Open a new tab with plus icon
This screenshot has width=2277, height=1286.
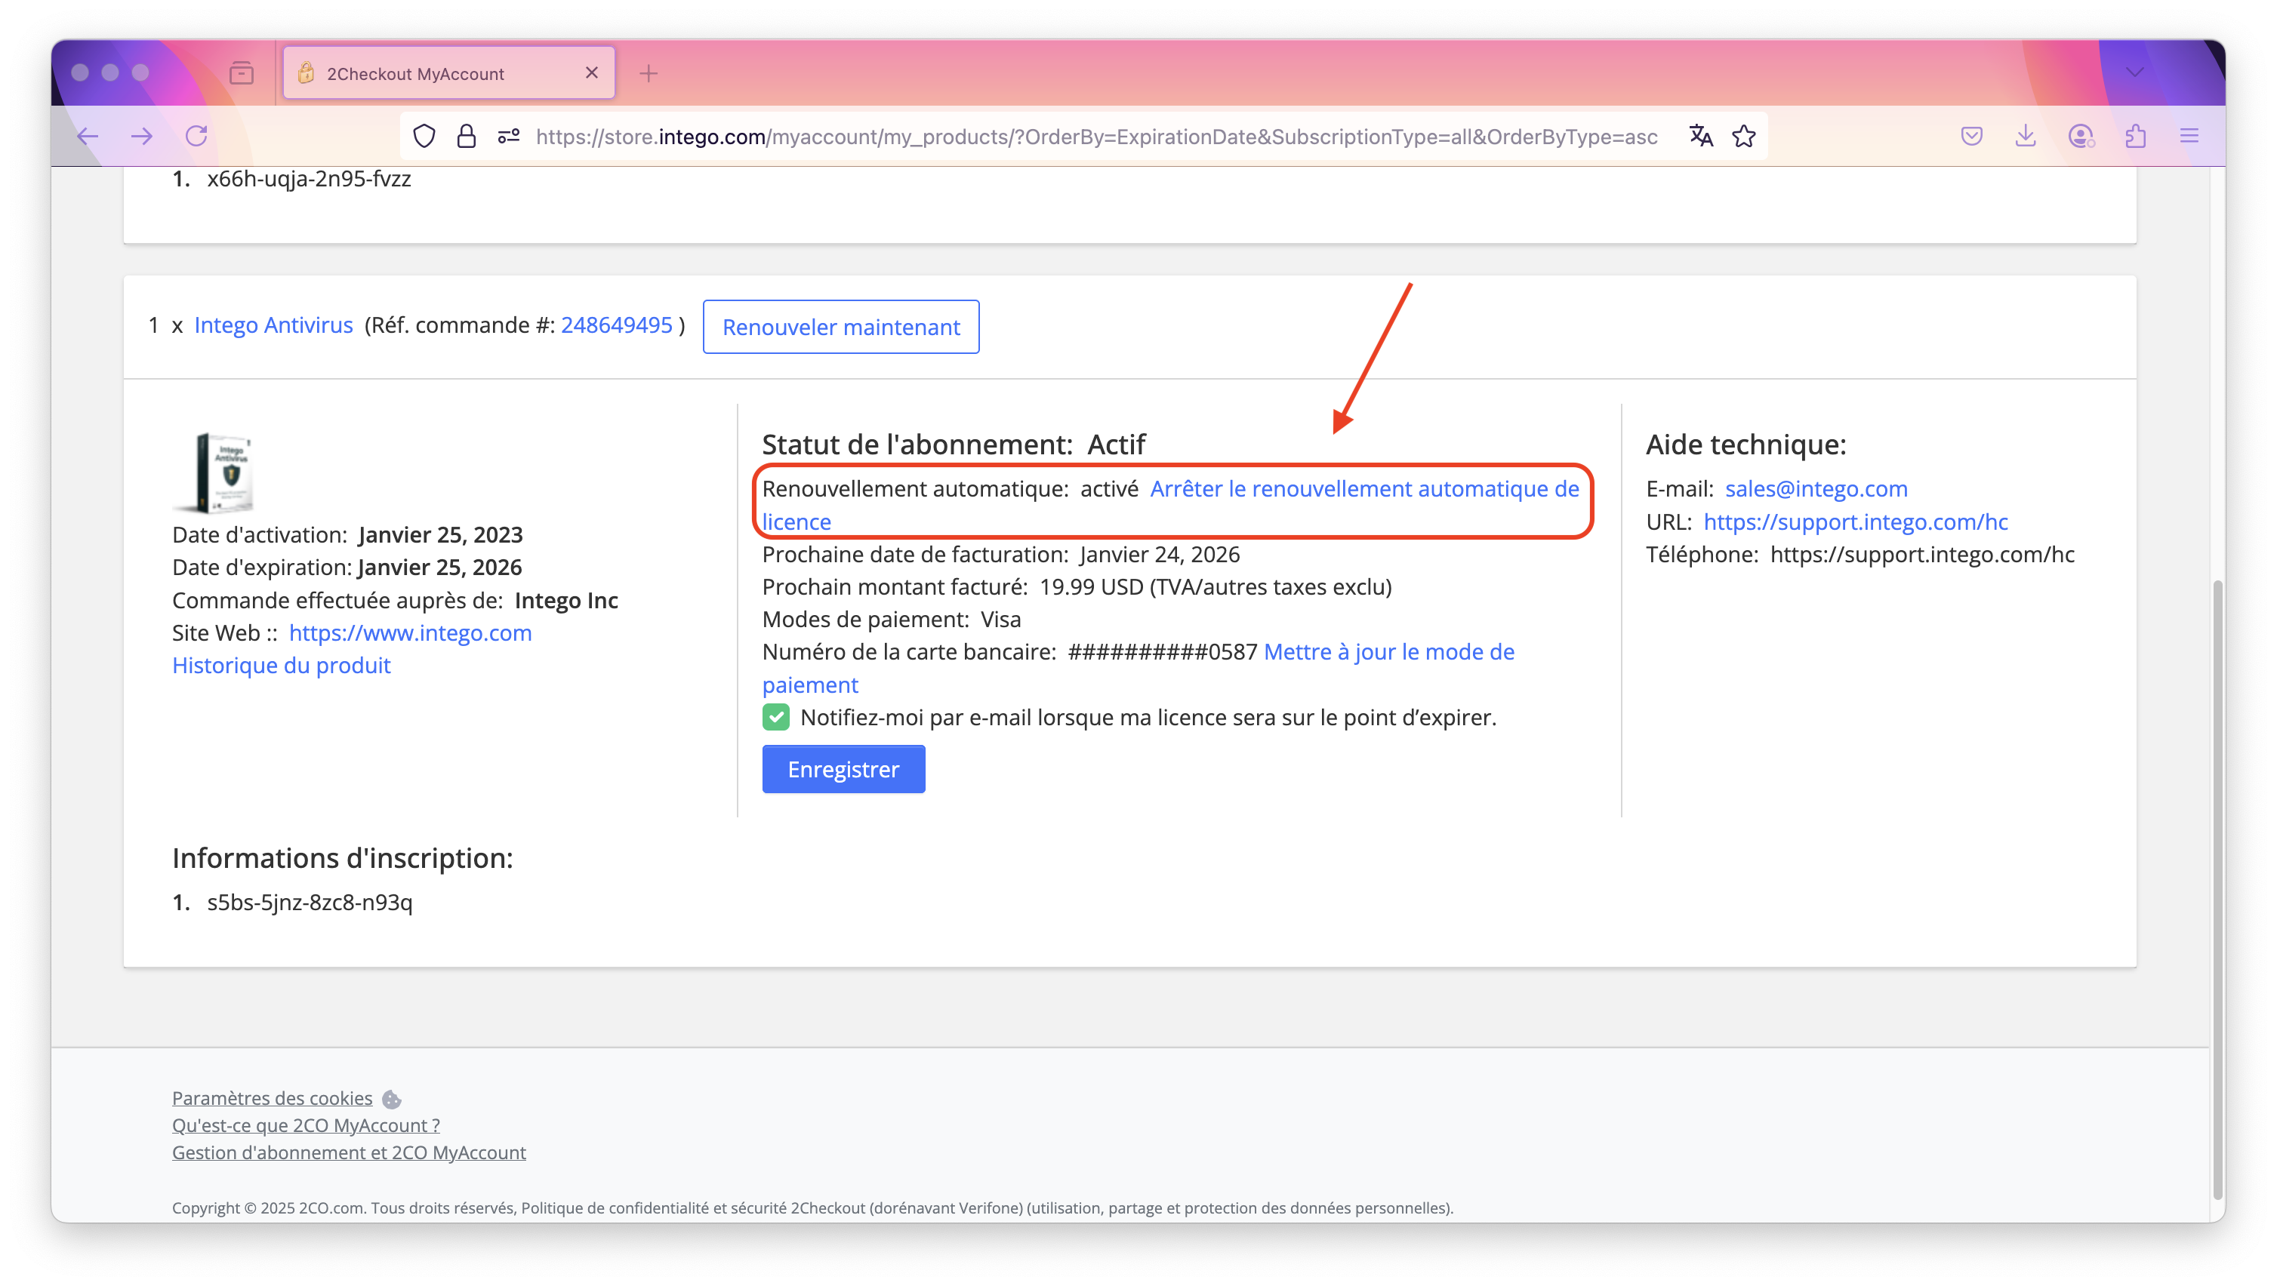[x=649, y=73]
